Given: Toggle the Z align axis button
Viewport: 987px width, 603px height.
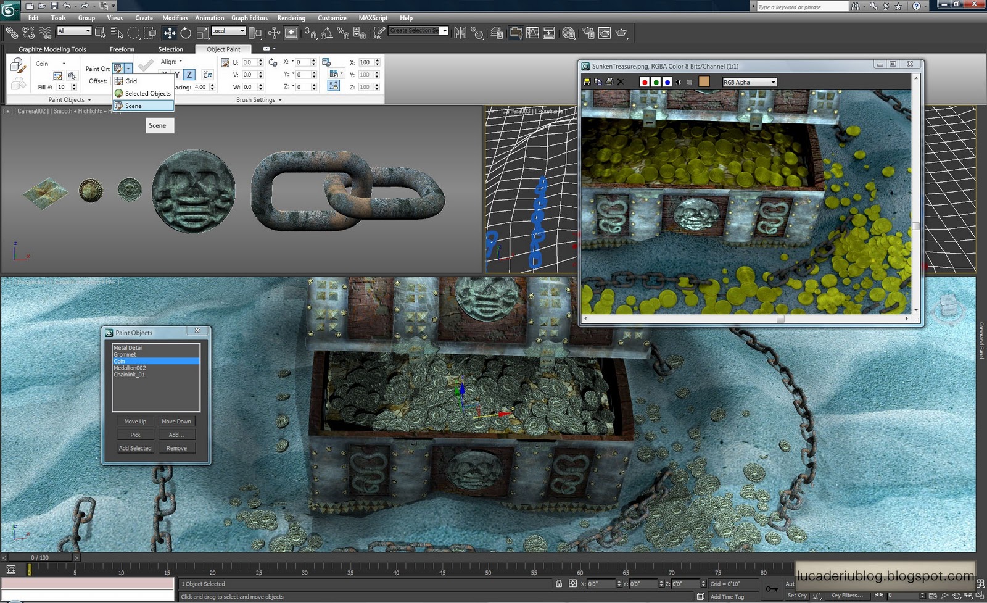Looking at the screenshot, I should coord(189,75).
